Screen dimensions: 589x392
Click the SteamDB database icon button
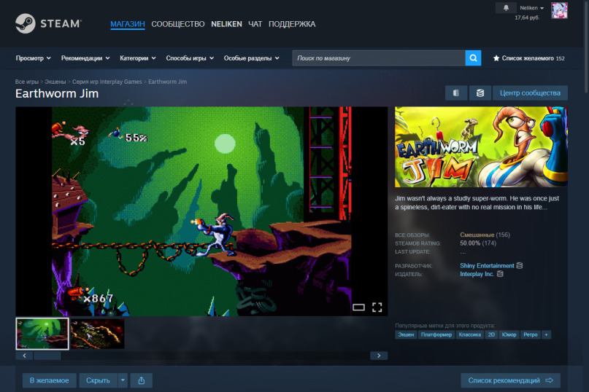click(480, 93)
